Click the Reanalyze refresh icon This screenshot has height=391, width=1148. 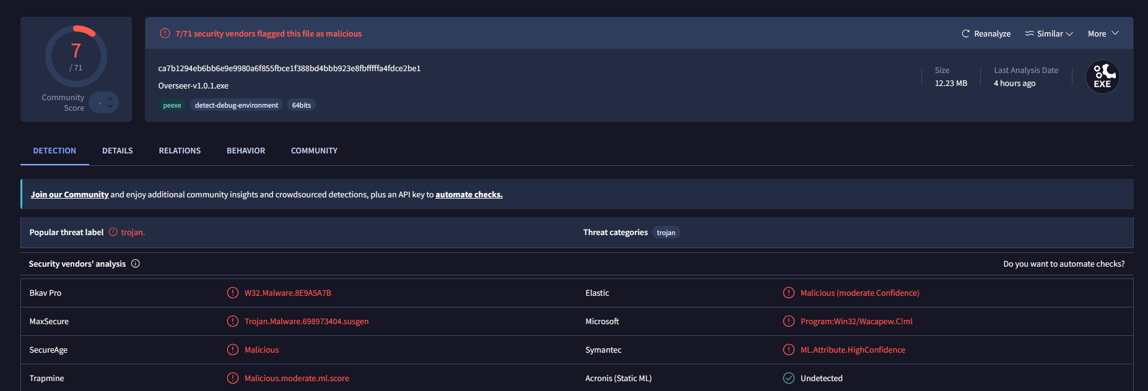click(x=965, y=33)
